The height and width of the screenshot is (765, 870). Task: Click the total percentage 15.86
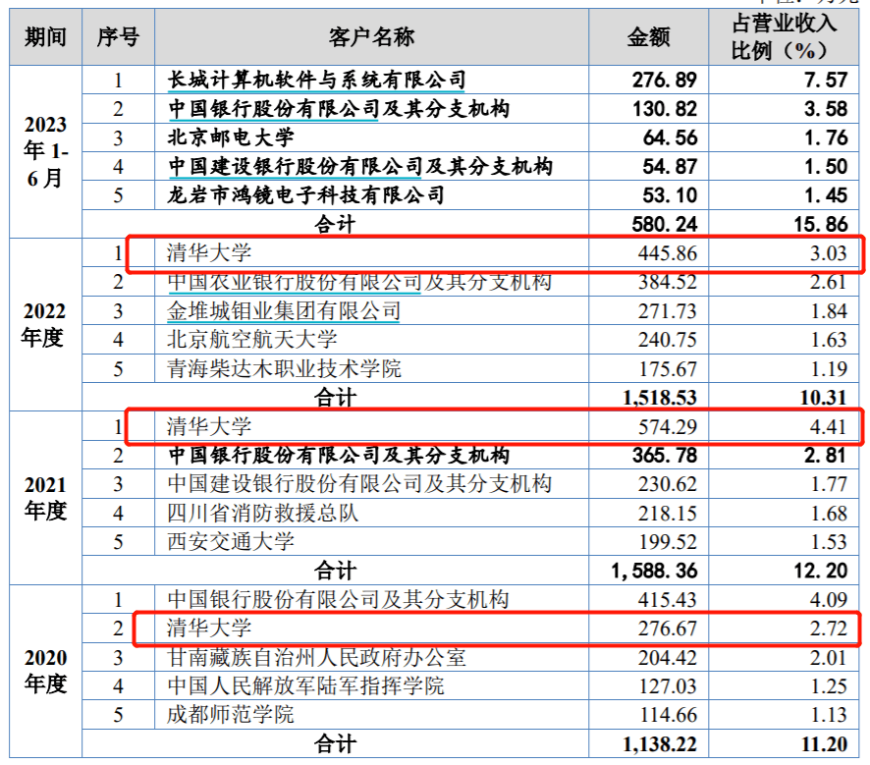tap(820, 224)
